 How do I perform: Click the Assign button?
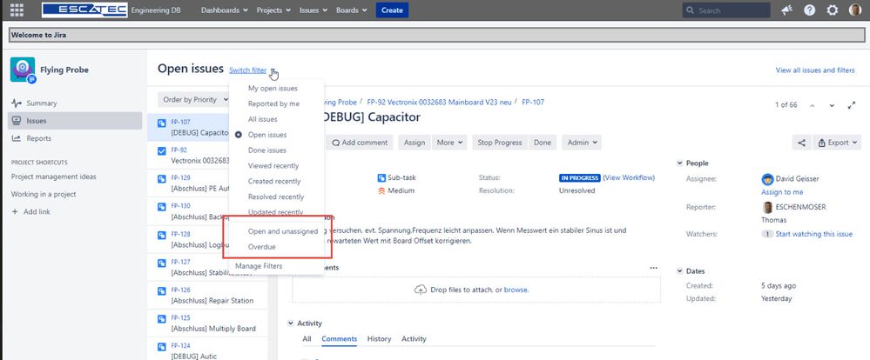coord(415,143)
